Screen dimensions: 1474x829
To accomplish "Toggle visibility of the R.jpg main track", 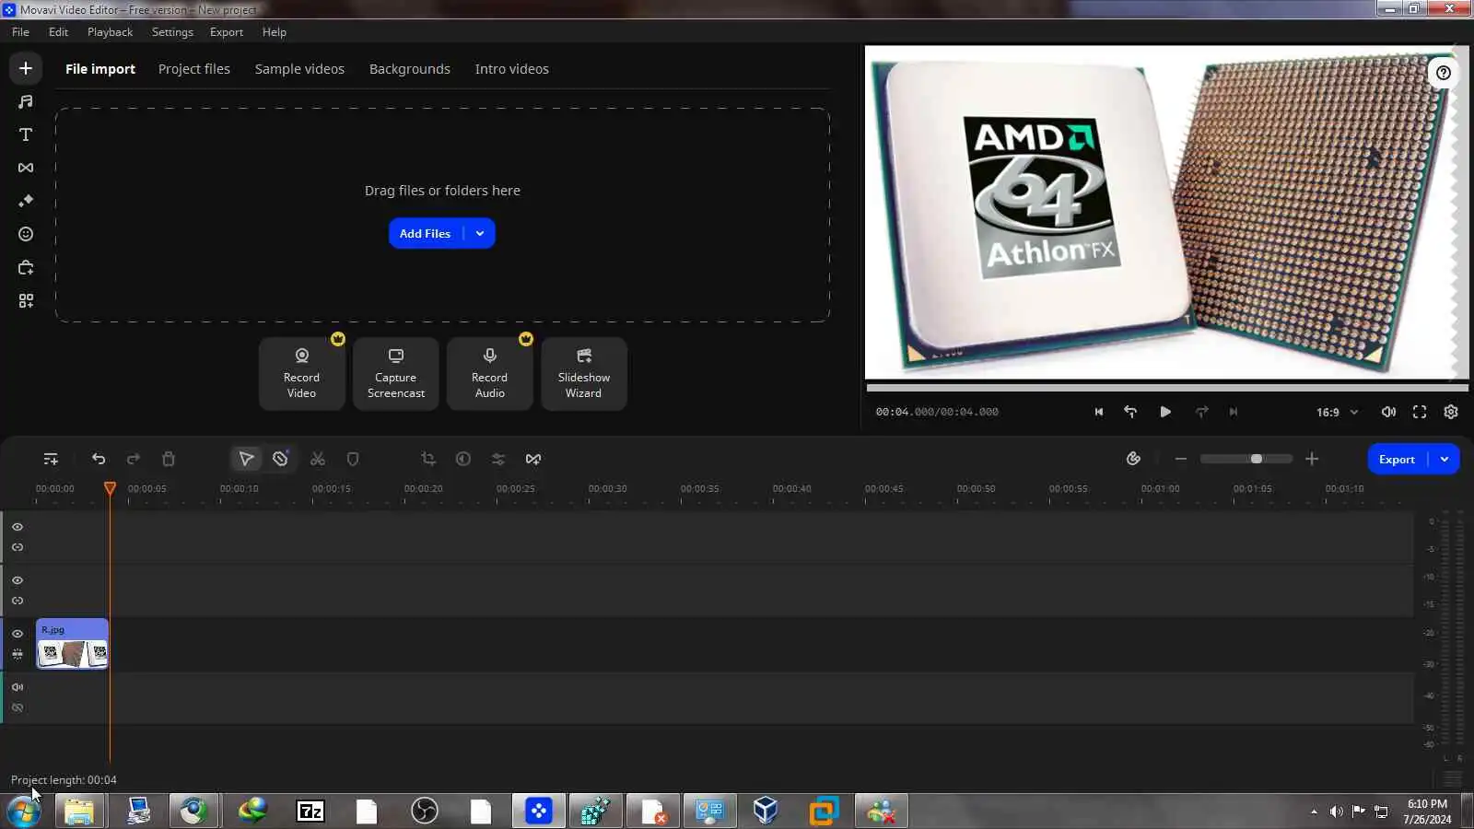I will [18, 634].
